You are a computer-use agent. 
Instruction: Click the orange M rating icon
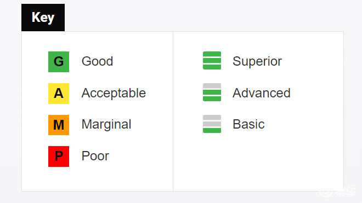tap(59, 125)
